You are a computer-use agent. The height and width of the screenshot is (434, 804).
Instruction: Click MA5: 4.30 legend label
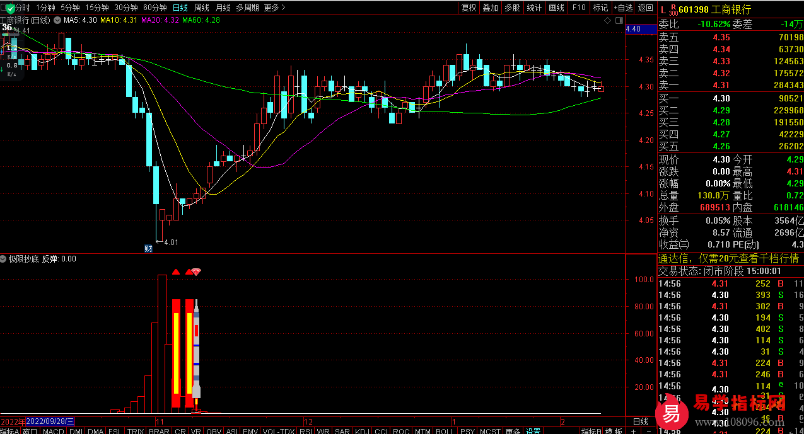point(81,20)
